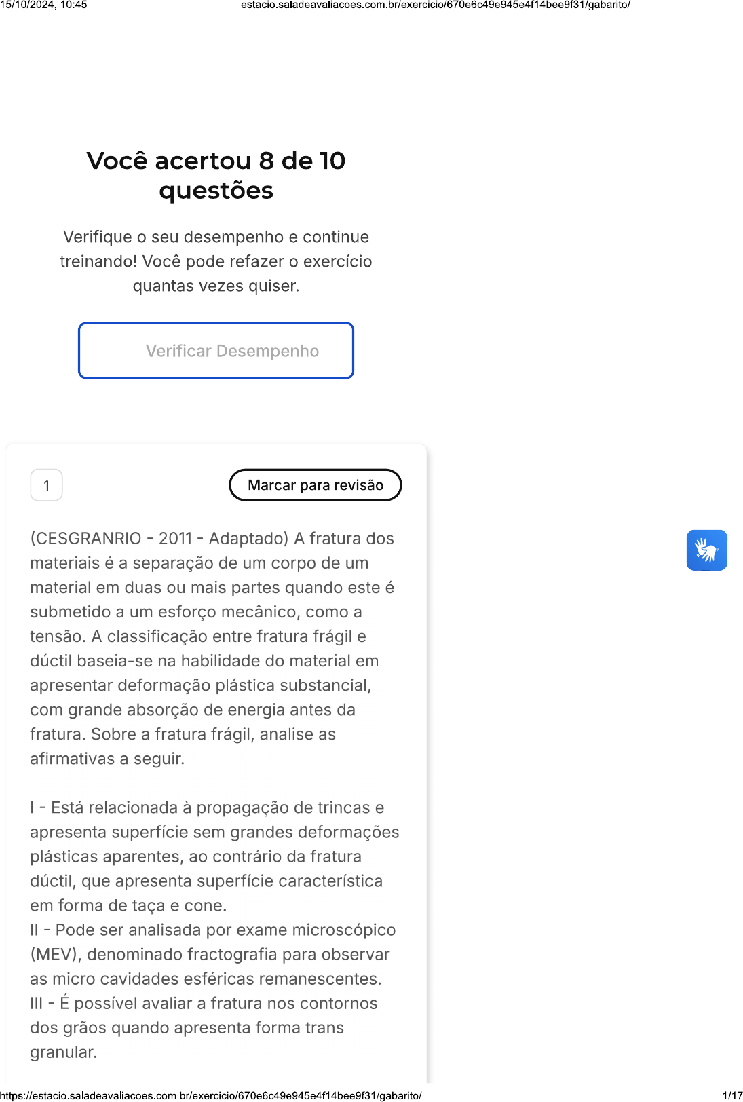
Task: Select statement II about exame microscópico
Action: tap(213, 954)
